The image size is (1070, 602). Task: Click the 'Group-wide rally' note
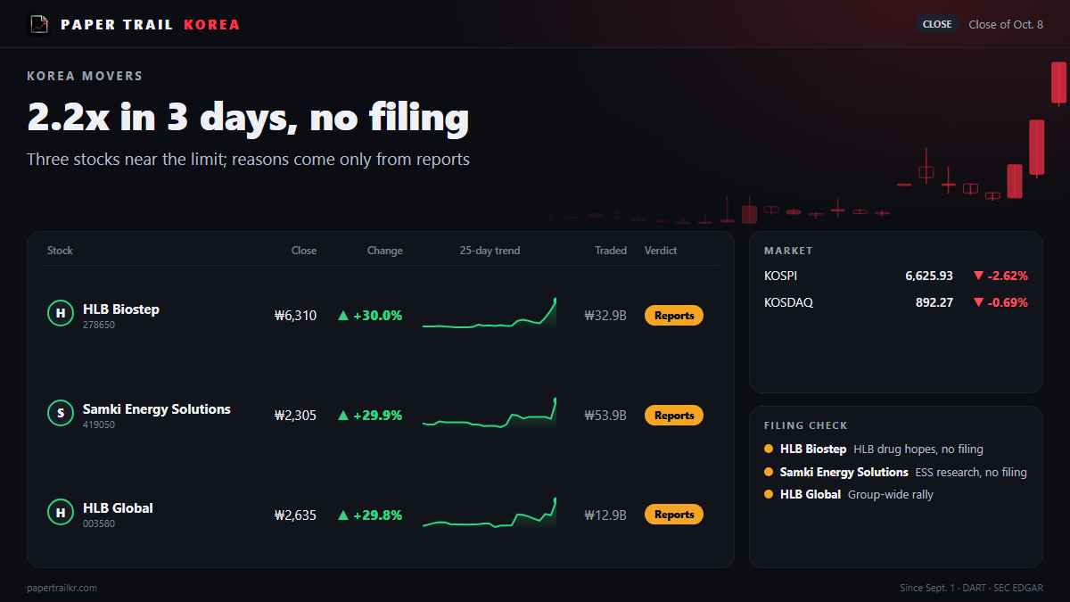tap(891, 494)
